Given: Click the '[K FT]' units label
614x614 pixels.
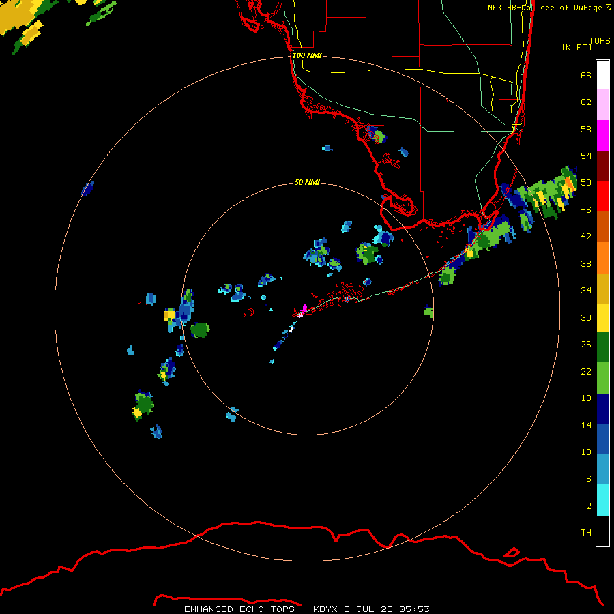Looking at the screenshot, I should pyautogui.click(x=576, y=48).
